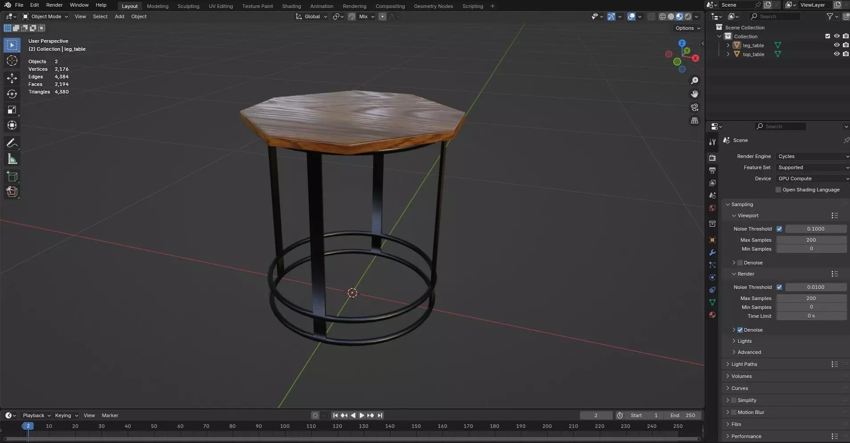This screenshot has height=443, width=850.
Task: Select the 3D Cursor tool
Action: (12, 61)
